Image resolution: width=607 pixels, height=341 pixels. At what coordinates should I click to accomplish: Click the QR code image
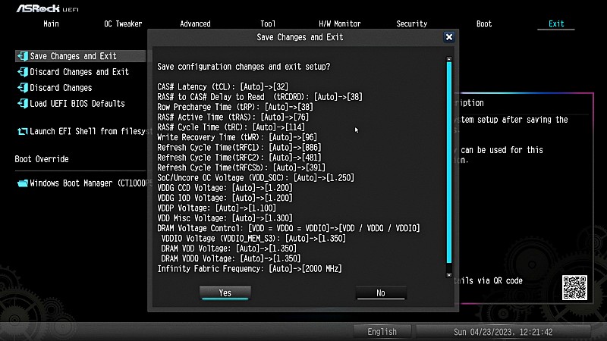pyautogui.click(x=574, y=289)
